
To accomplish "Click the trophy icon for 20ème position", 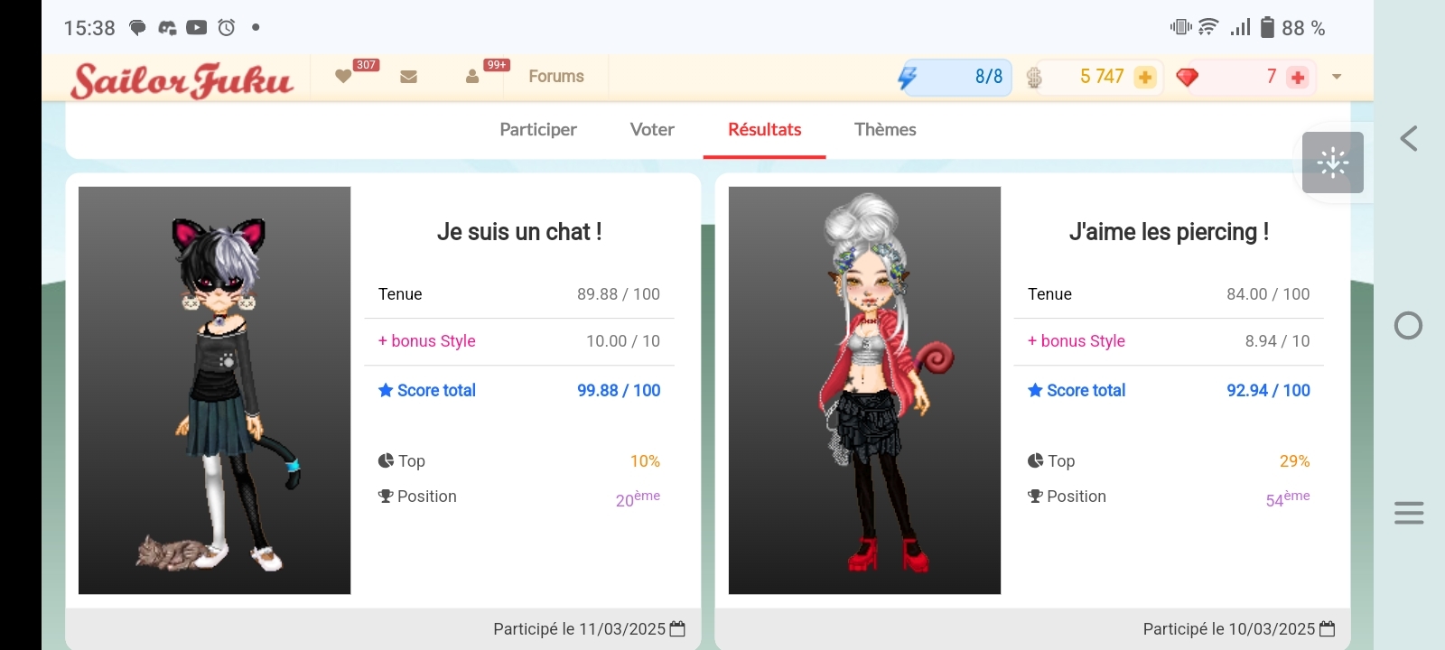I will (x=386, y=496).
